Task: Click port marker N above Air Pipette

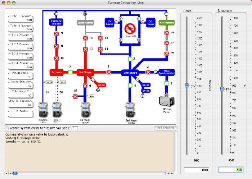Action: 166,14
